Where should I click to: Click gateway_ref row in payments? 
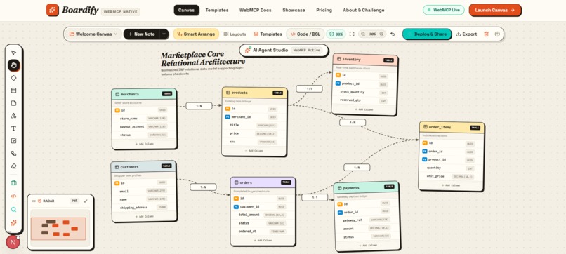(x=367, y=220)
